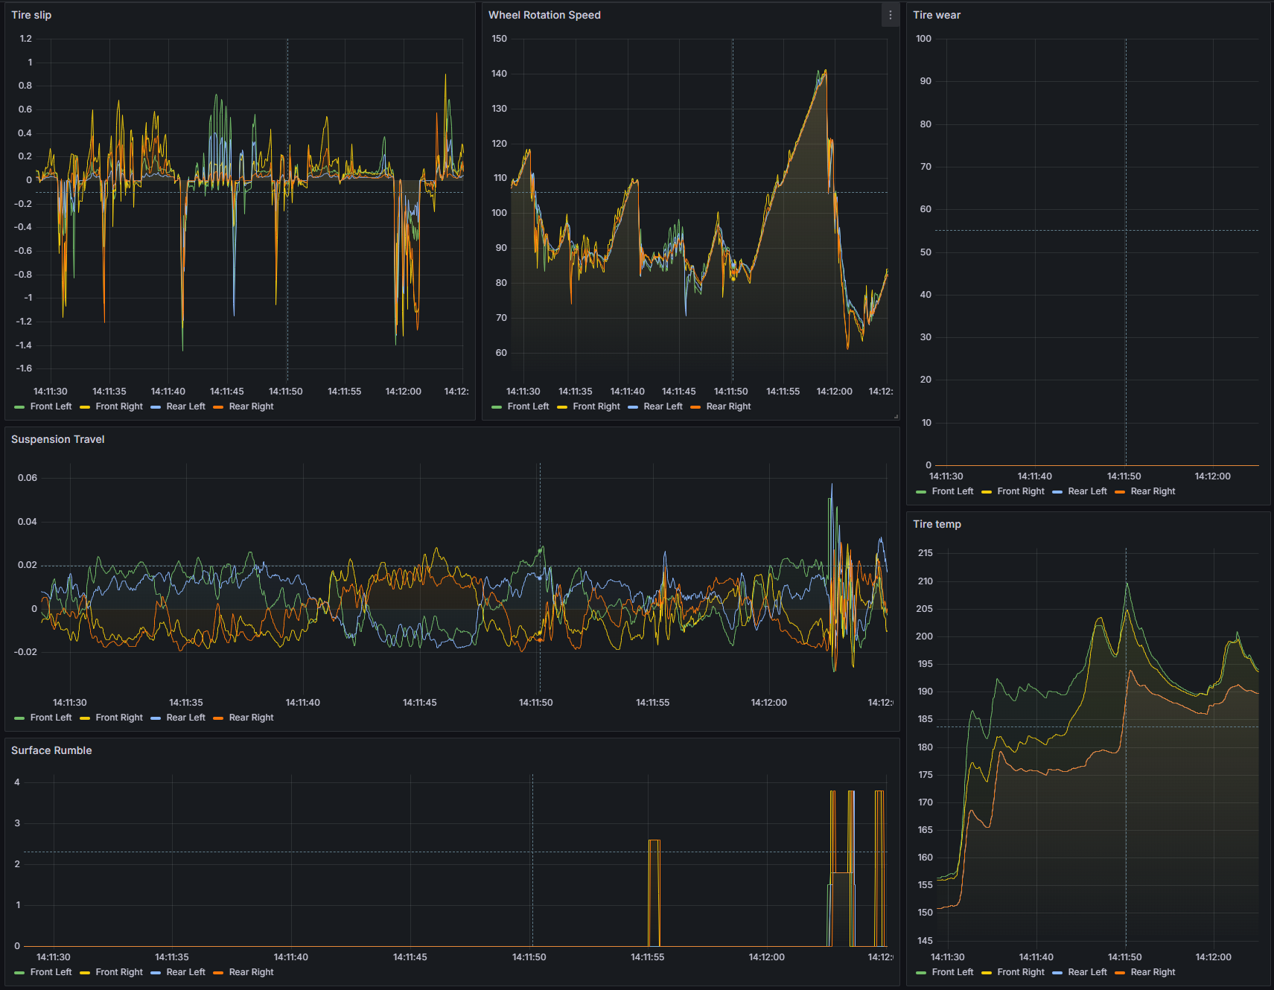The height and width of the screenshot is (990, 1274).
Task: Click the 150 value on Wheel Rotation Speed axis
Action: pyautogui.click(x=500, y=39)
